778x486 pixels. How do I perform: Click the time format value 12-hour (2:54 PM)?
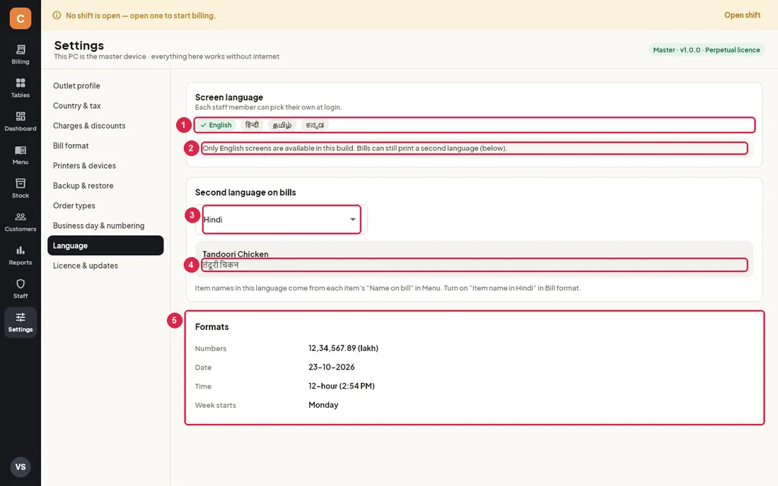tap(342, 386)
